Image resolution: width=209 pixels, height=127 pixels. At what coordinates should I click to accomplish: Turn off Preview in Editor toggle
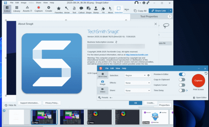click(x=182, y=74)
